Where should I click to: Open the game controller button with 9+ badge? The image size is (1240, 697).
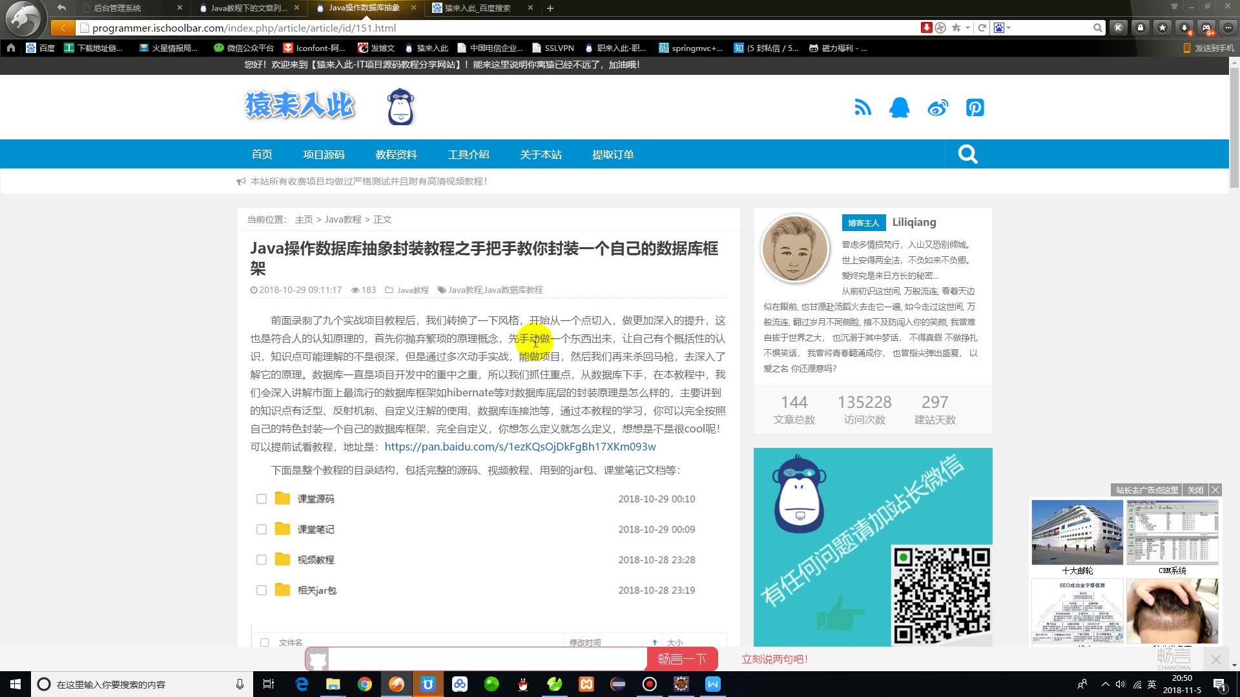pyautogui.click(x=1206, y=28)
